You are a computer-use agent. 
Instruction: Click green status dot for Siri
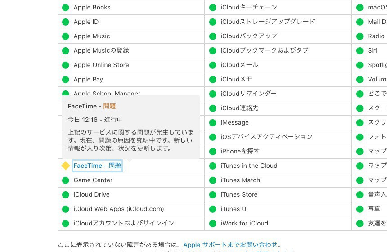(x=360, y=51)
